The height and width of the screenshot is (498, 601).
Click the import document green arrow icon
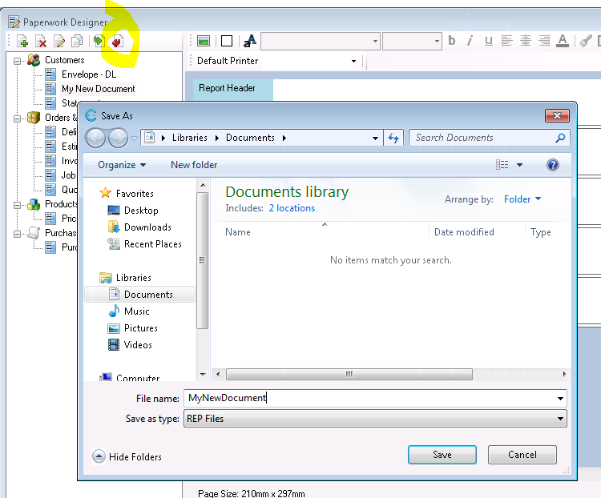click(99, 42)
